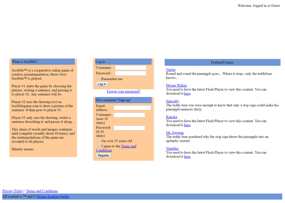Click the Email address input field
The height and width of the screenshot is (203, 285).
tap(132, 108)
